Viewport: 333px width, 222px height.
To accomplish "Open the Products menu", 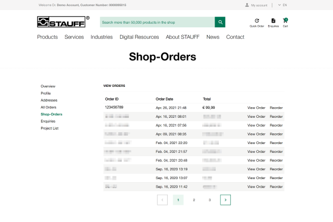I will (48, 37).
